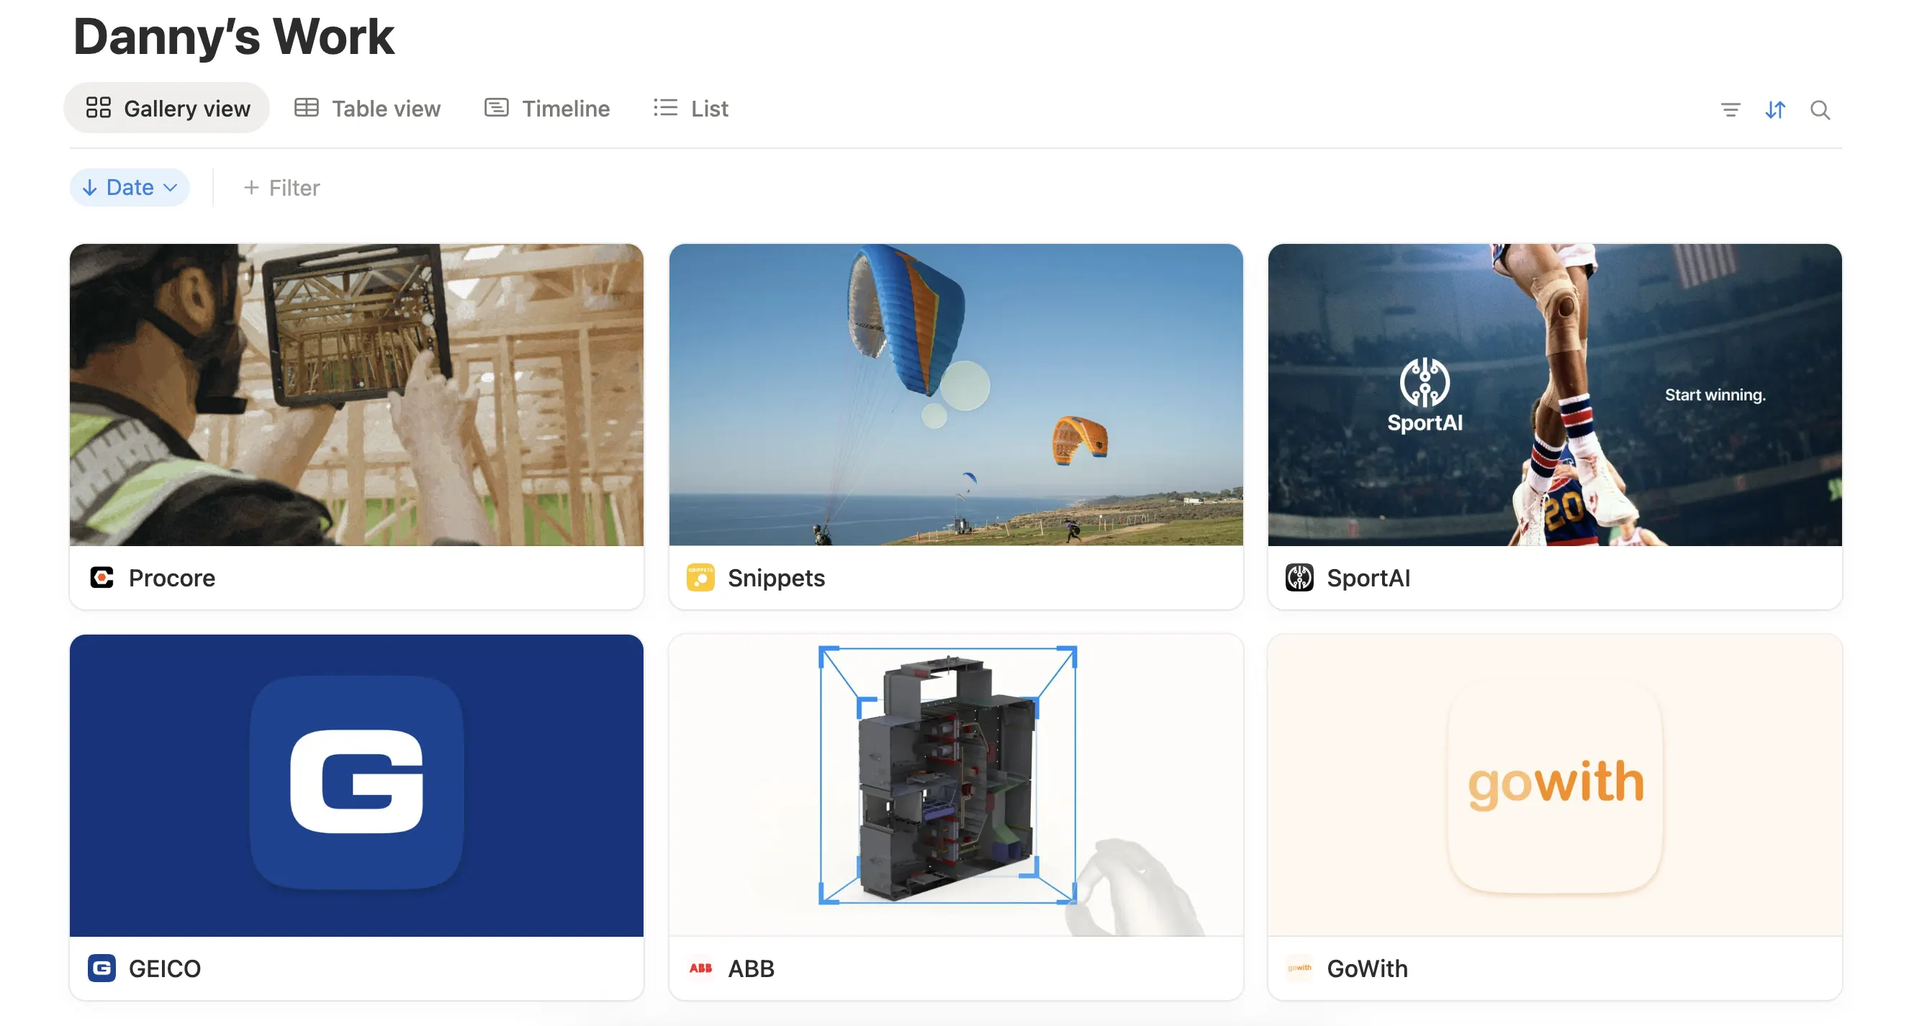Open the Timeline view
The image size is (1909, 1026).
pos(547,107)
